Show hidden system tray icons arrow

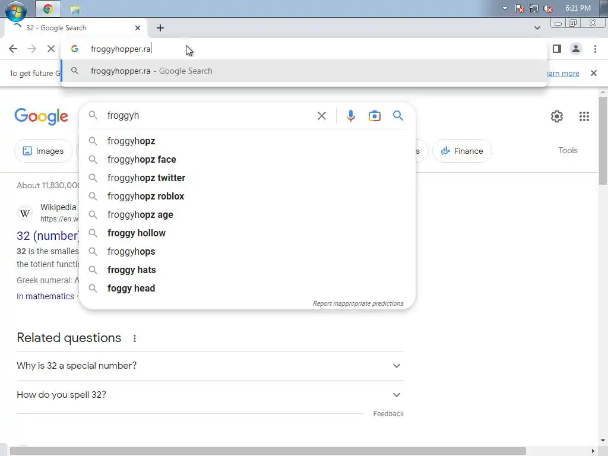coord(505,8)
